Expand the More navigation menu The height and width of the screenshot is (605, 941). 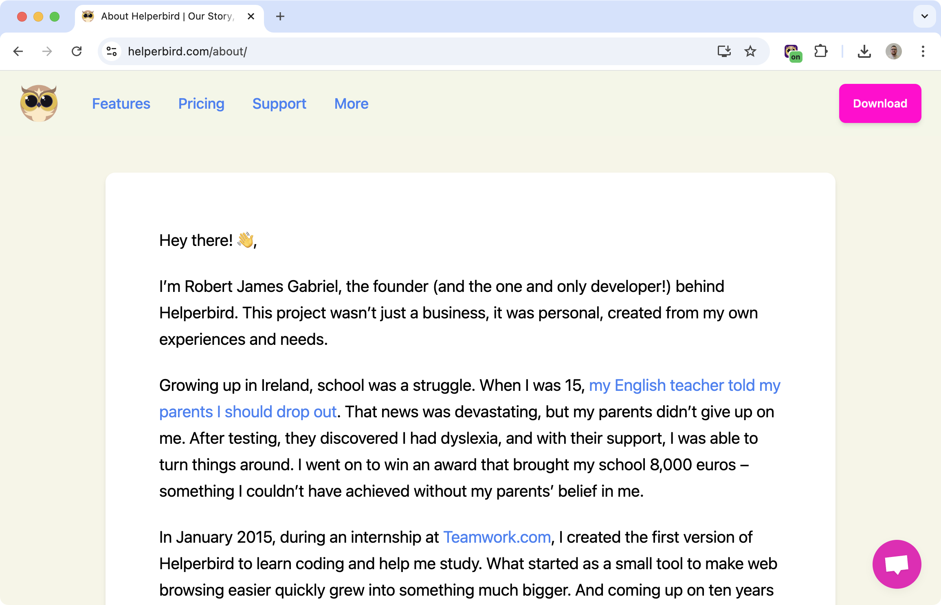pyautogui.click(x=351, y=104)
